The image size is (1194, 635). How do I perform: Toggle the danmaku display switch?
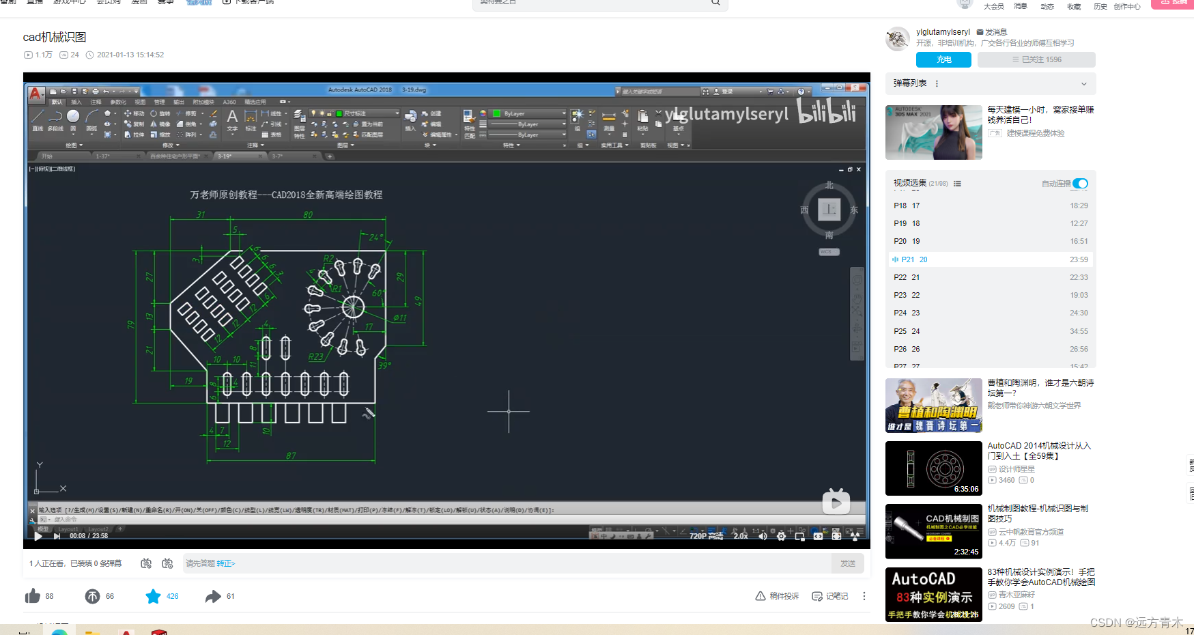(x=146, y=563)
